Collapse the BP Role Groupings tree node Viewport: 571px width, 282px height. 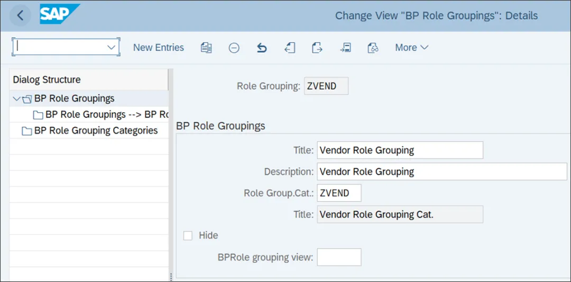coord(17,98)
